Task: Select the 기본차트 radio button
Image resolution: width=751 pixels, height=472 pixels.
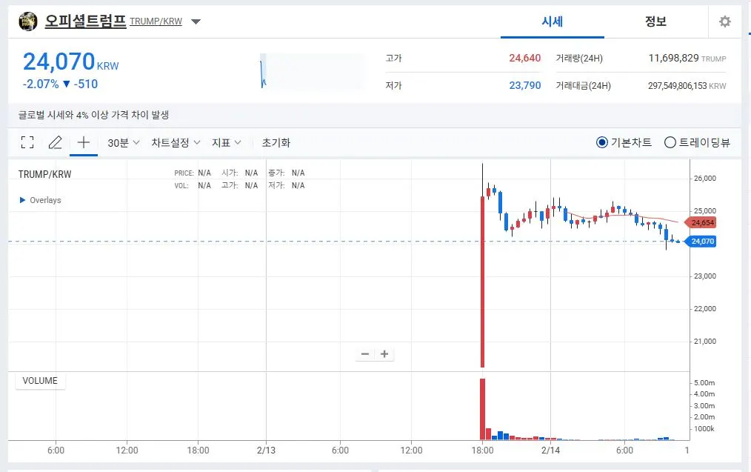Action: click(x=602, y=142)
